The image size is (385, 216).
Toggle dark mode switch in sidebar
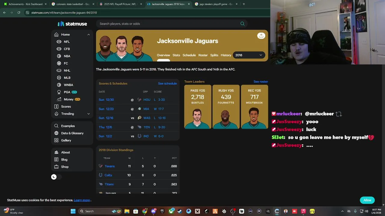click(x=56, y=177)
